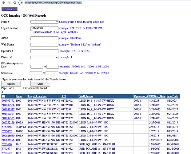Sort by the ID column header
The height and width of the screenshot is (154, 191).
[x=3, y=96]
